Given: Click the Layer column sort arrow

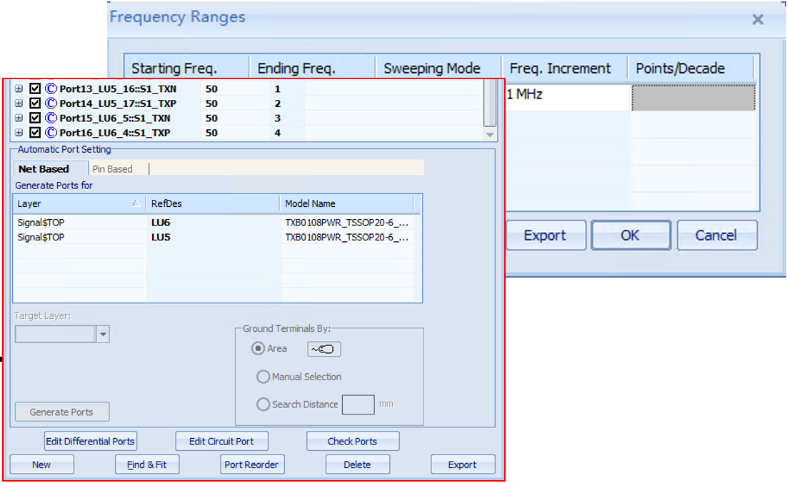Looking at the screenshot, I should pos(136,203).
